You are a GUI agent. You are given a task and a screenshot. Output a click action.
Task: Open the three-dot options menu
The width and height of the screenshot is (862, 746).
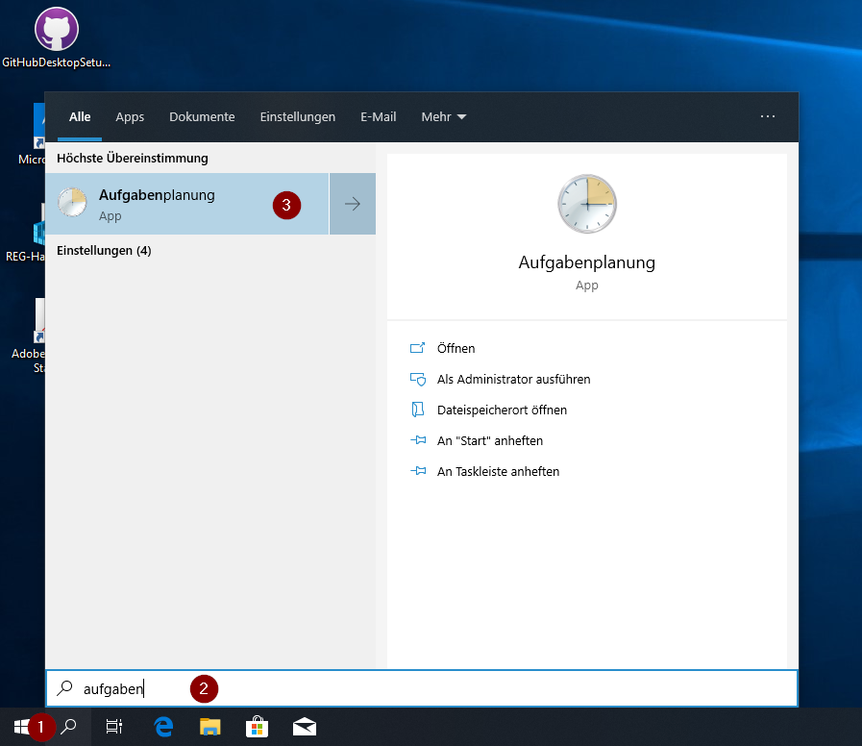click(768, 116)
